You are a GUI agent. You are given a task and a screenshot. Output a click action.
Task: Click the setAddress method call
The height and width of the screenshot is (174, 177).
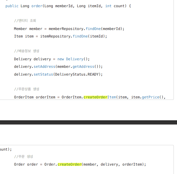[44, 67]
